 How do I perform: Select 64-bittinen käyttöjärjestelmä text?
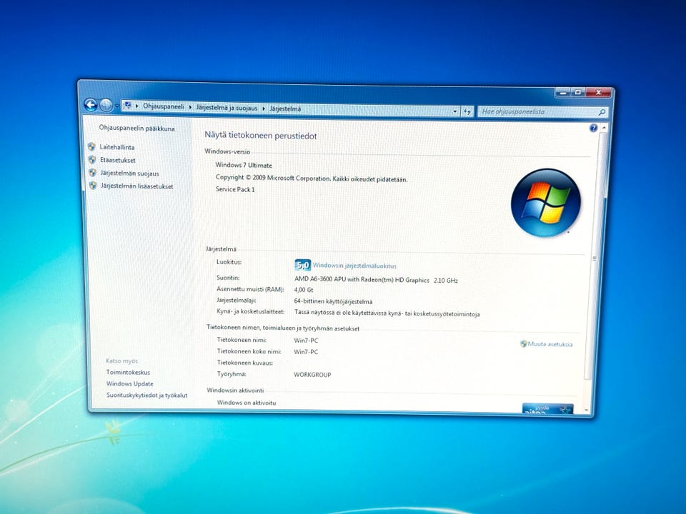(334, 301)
